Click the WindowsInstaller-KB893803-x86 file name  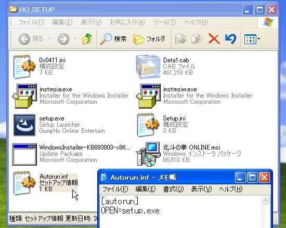(x=85, y=147)
